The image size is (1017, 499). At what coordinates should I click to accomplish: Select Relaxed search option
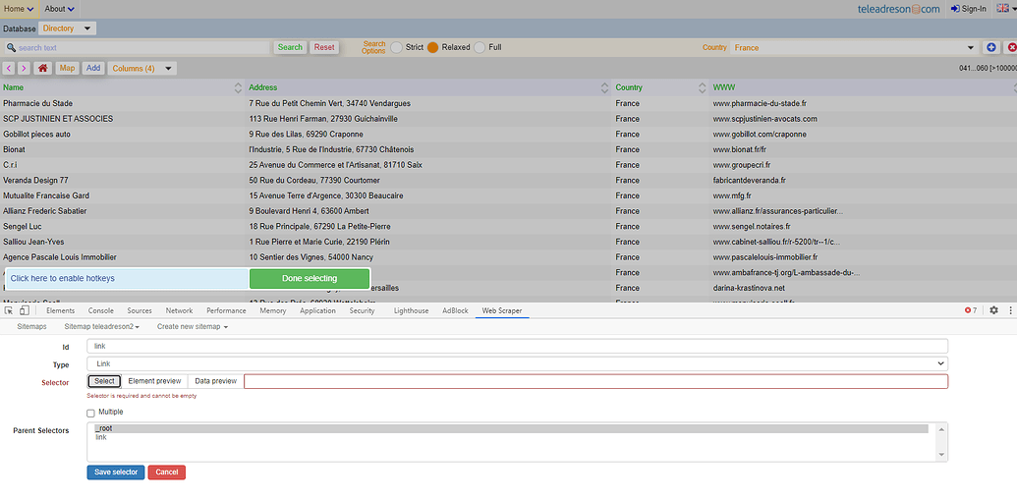pyautogui.click(x=432, y=47)
